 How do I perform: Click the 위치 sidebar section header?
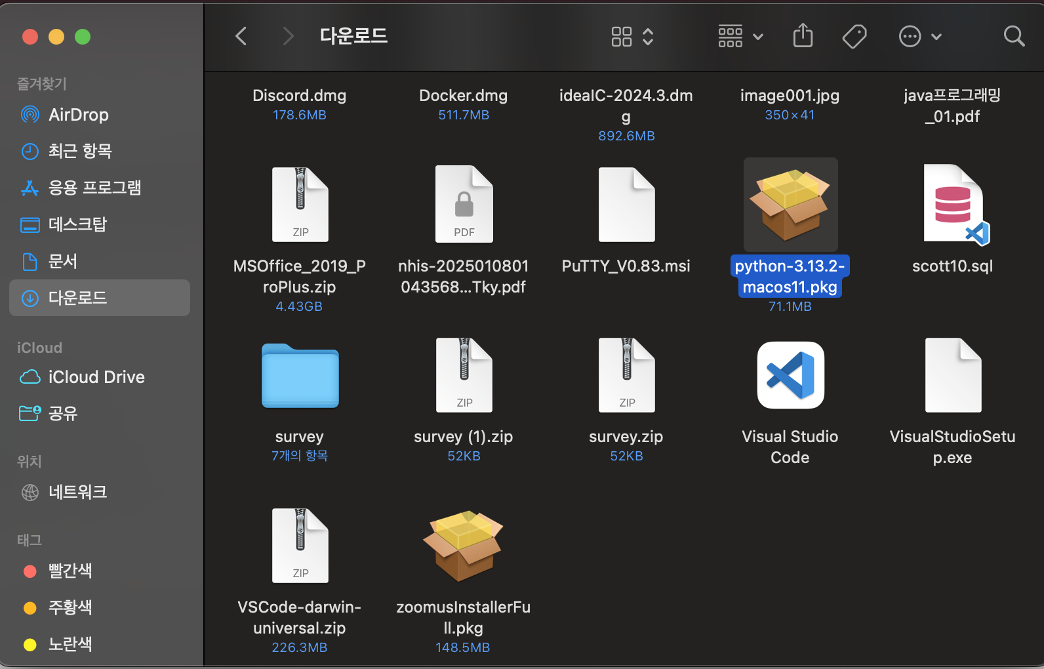coord(29,462)
